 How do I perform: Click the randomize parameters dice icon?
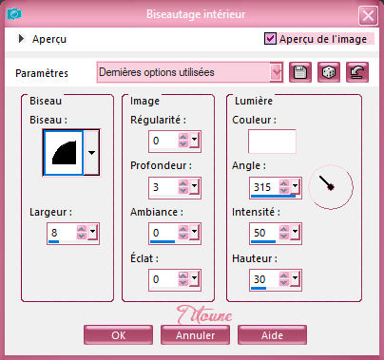point(329,72)
